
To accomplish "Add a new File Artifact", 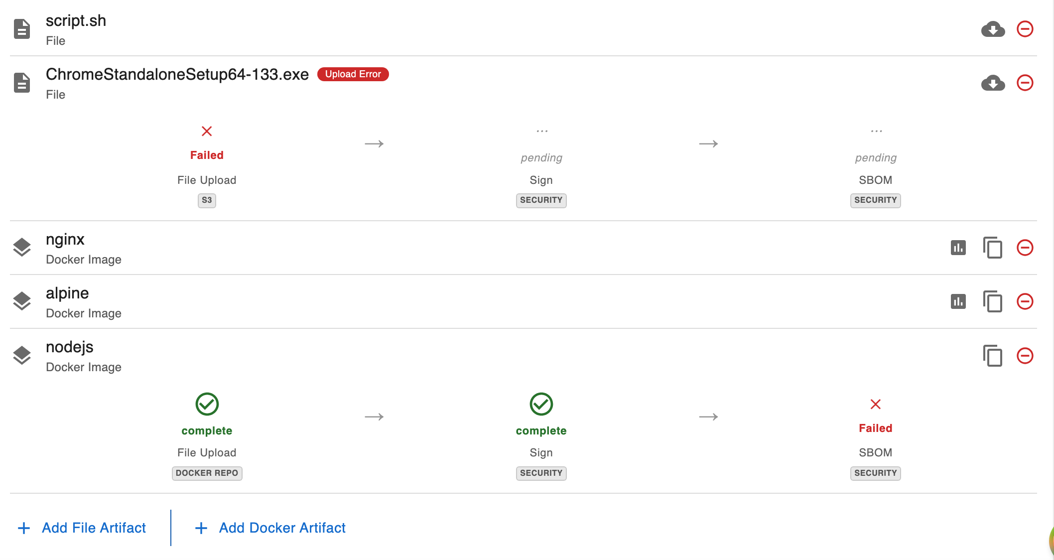I will pos(83,528).
